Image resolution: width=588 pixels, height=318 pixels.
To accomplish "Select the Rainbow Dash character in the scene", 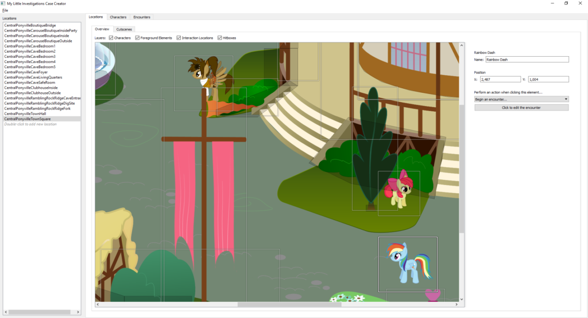I will (x=408, y=264).
